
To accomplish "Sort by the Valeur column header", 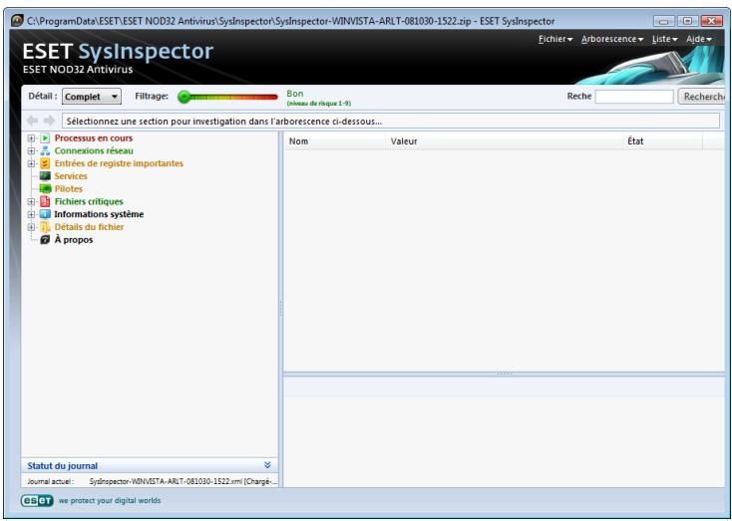I will [x=505, y=141].
